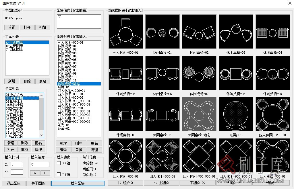This screenshot has width=294, height=189.
Task: Select the 休闲桌椅-动态 highlighted thumbnail
Action: (x=199, y=114)
